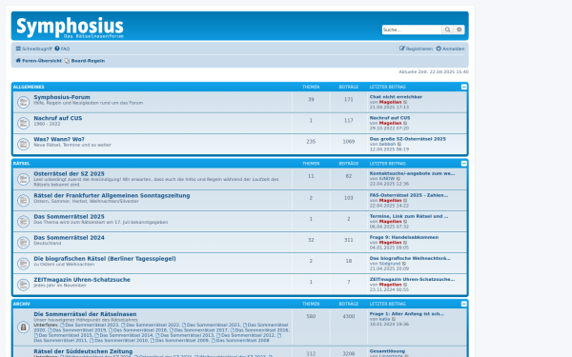Open last post FAS-Osterrätsel 2025 - Zahlen…
This screenshot has height=357, width=572.
pyautogui.click(x=409, y=195)
